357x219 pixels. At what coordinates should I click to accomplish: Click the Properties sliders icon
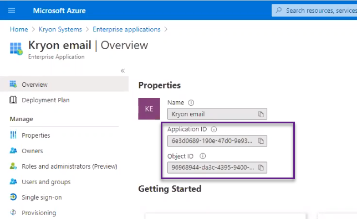(x=13, y=135)
